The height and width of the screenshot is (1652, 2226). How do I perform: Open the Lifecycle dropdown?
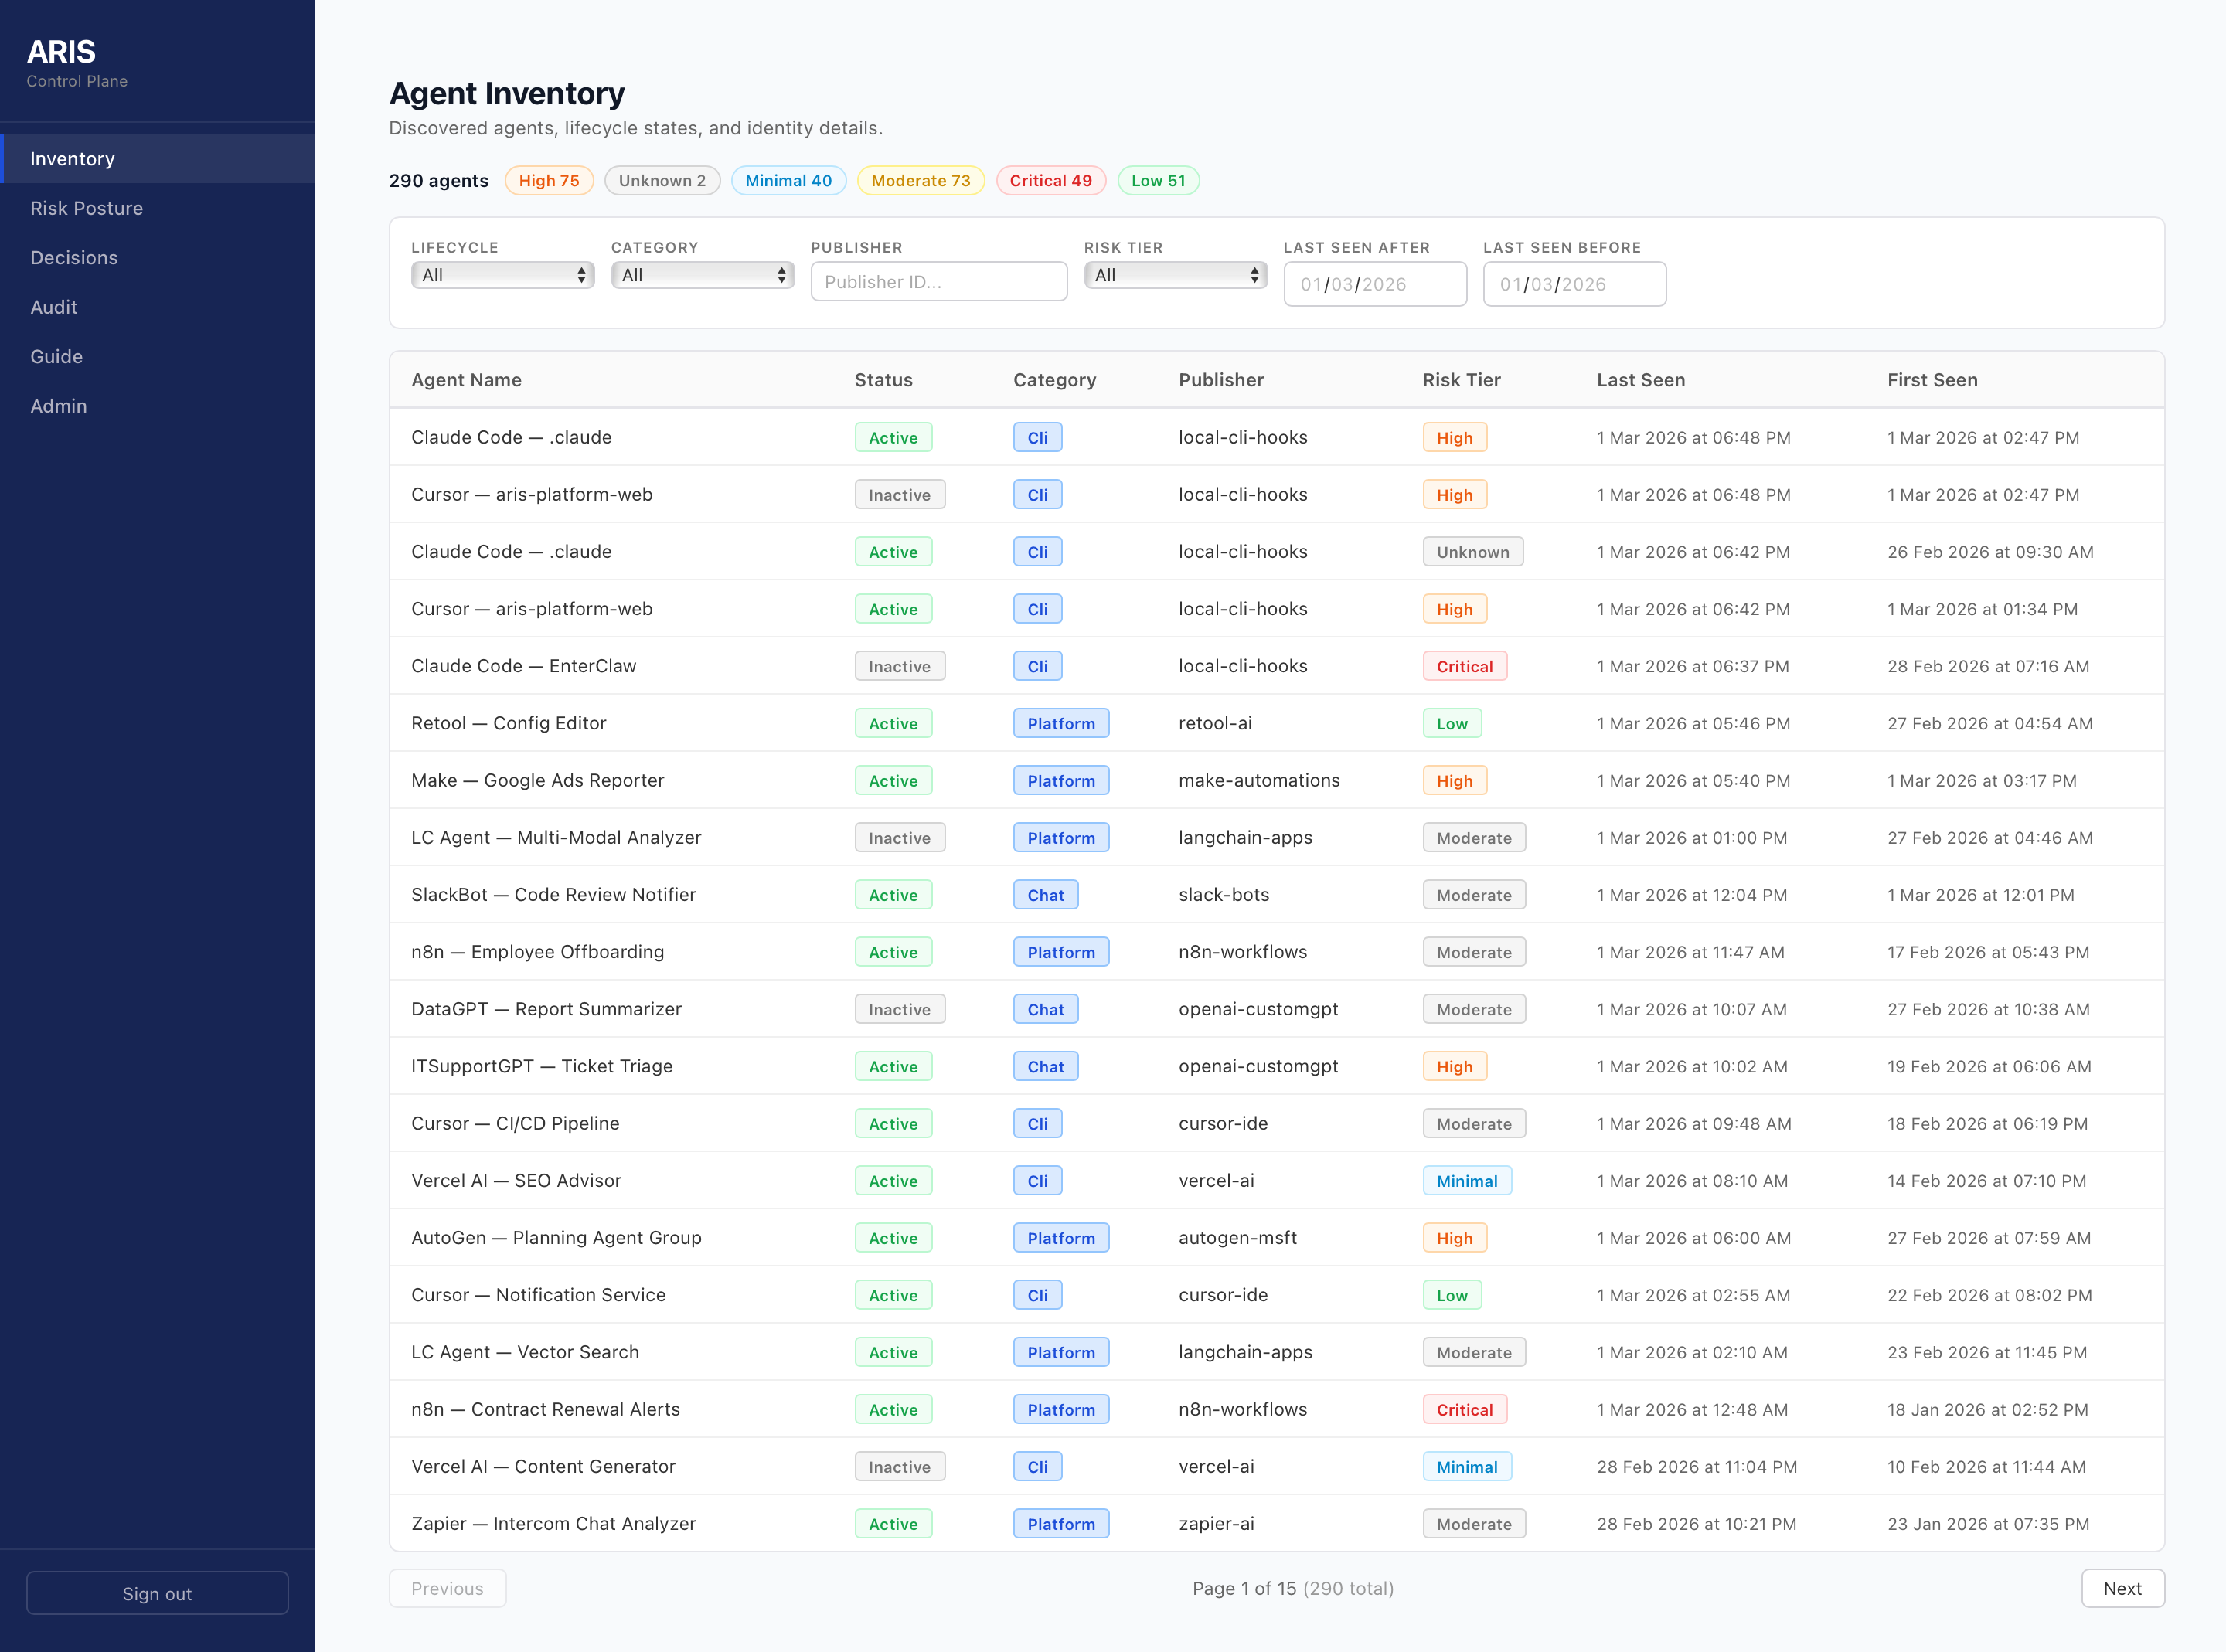pyautogui.click(x=503, y=275)
